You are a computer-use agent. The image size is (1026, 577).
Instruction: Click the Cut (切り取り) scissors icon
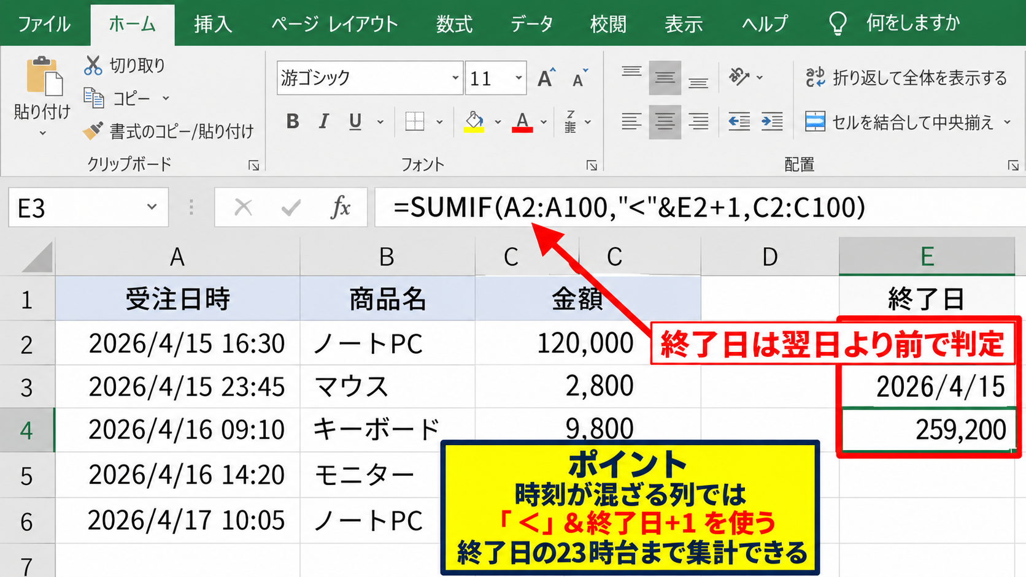(x=93, y=65)
